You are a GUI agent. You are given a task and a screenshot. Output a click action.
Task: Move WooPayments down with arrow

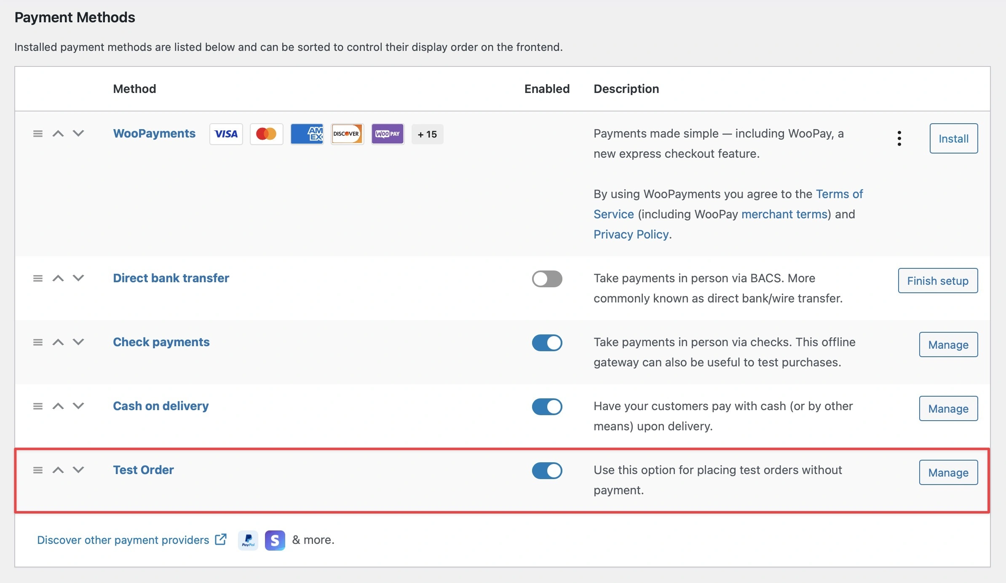pos(78,134)
